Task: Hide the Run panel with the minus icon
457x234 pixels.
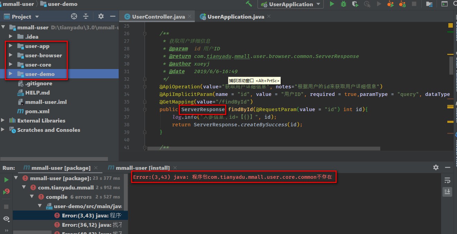Action: (448, 167)
